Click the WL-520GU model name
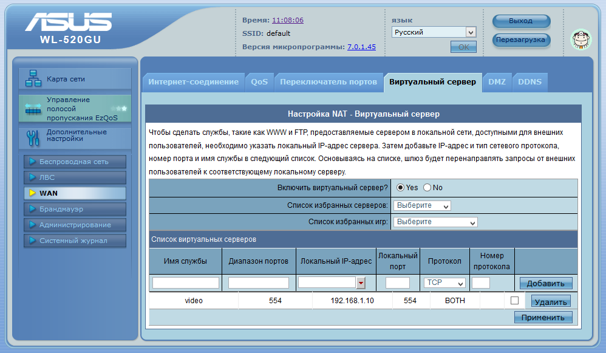 tap(70, 40)
